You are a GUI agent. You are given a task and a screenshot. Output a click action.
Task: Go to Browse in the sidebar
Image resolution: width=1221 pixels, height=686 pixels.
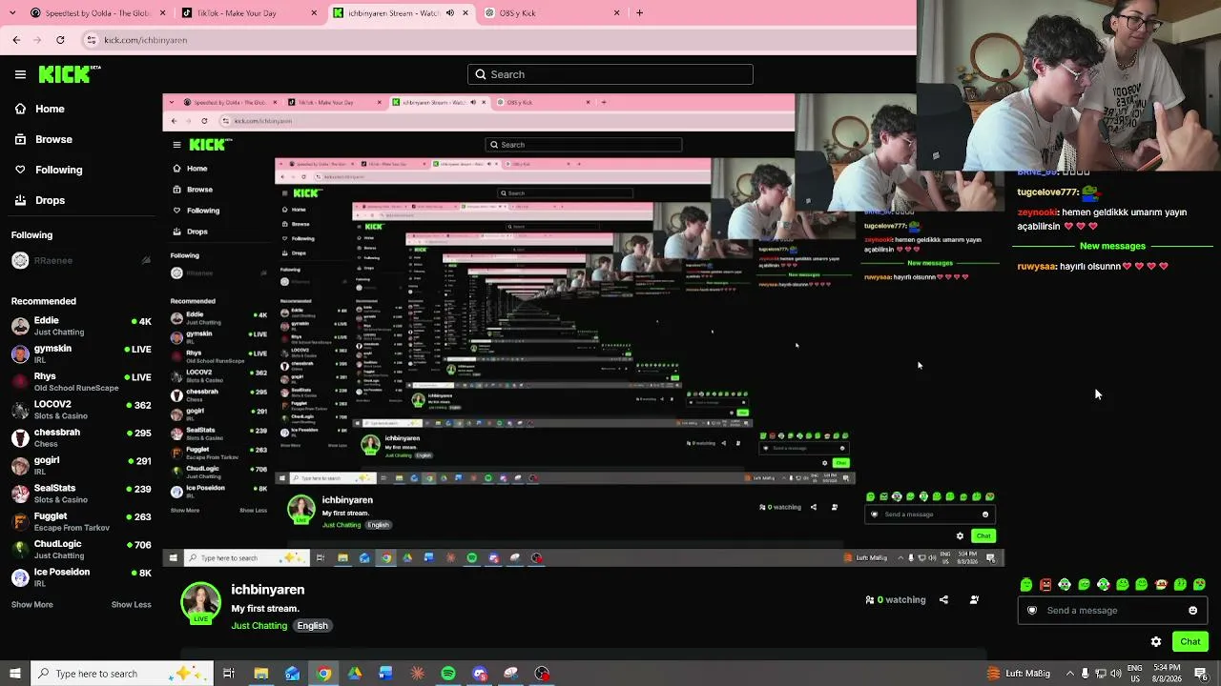pyautogui.click(x=53, y=139)
